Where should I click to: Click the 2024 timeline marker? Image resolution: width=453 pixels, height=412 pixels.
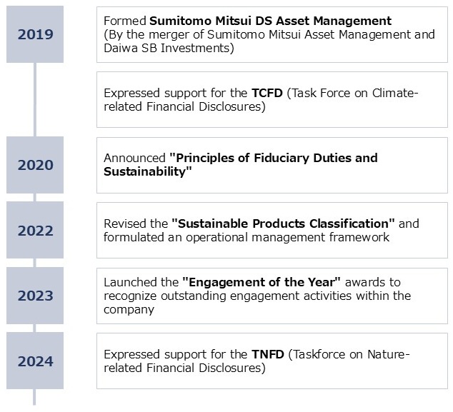(x=35, y=361)
